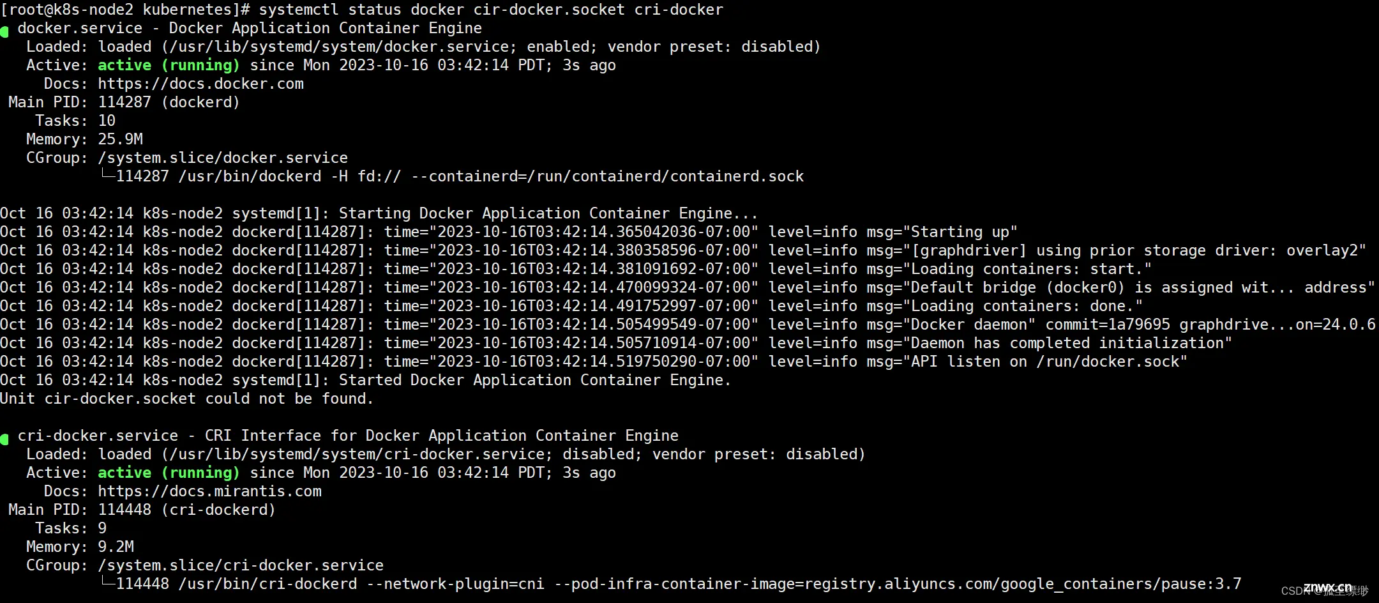Screen dimensions: 1379x603
Task: Click the log line with commit=1a79695
Action: point(688,324)
